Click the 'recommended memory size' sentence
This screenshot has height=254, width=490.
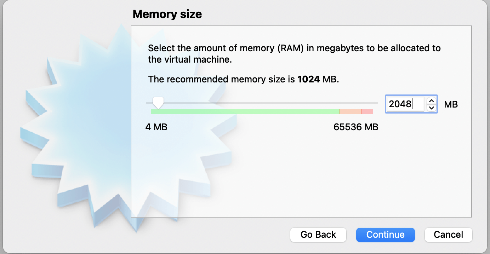243,79
